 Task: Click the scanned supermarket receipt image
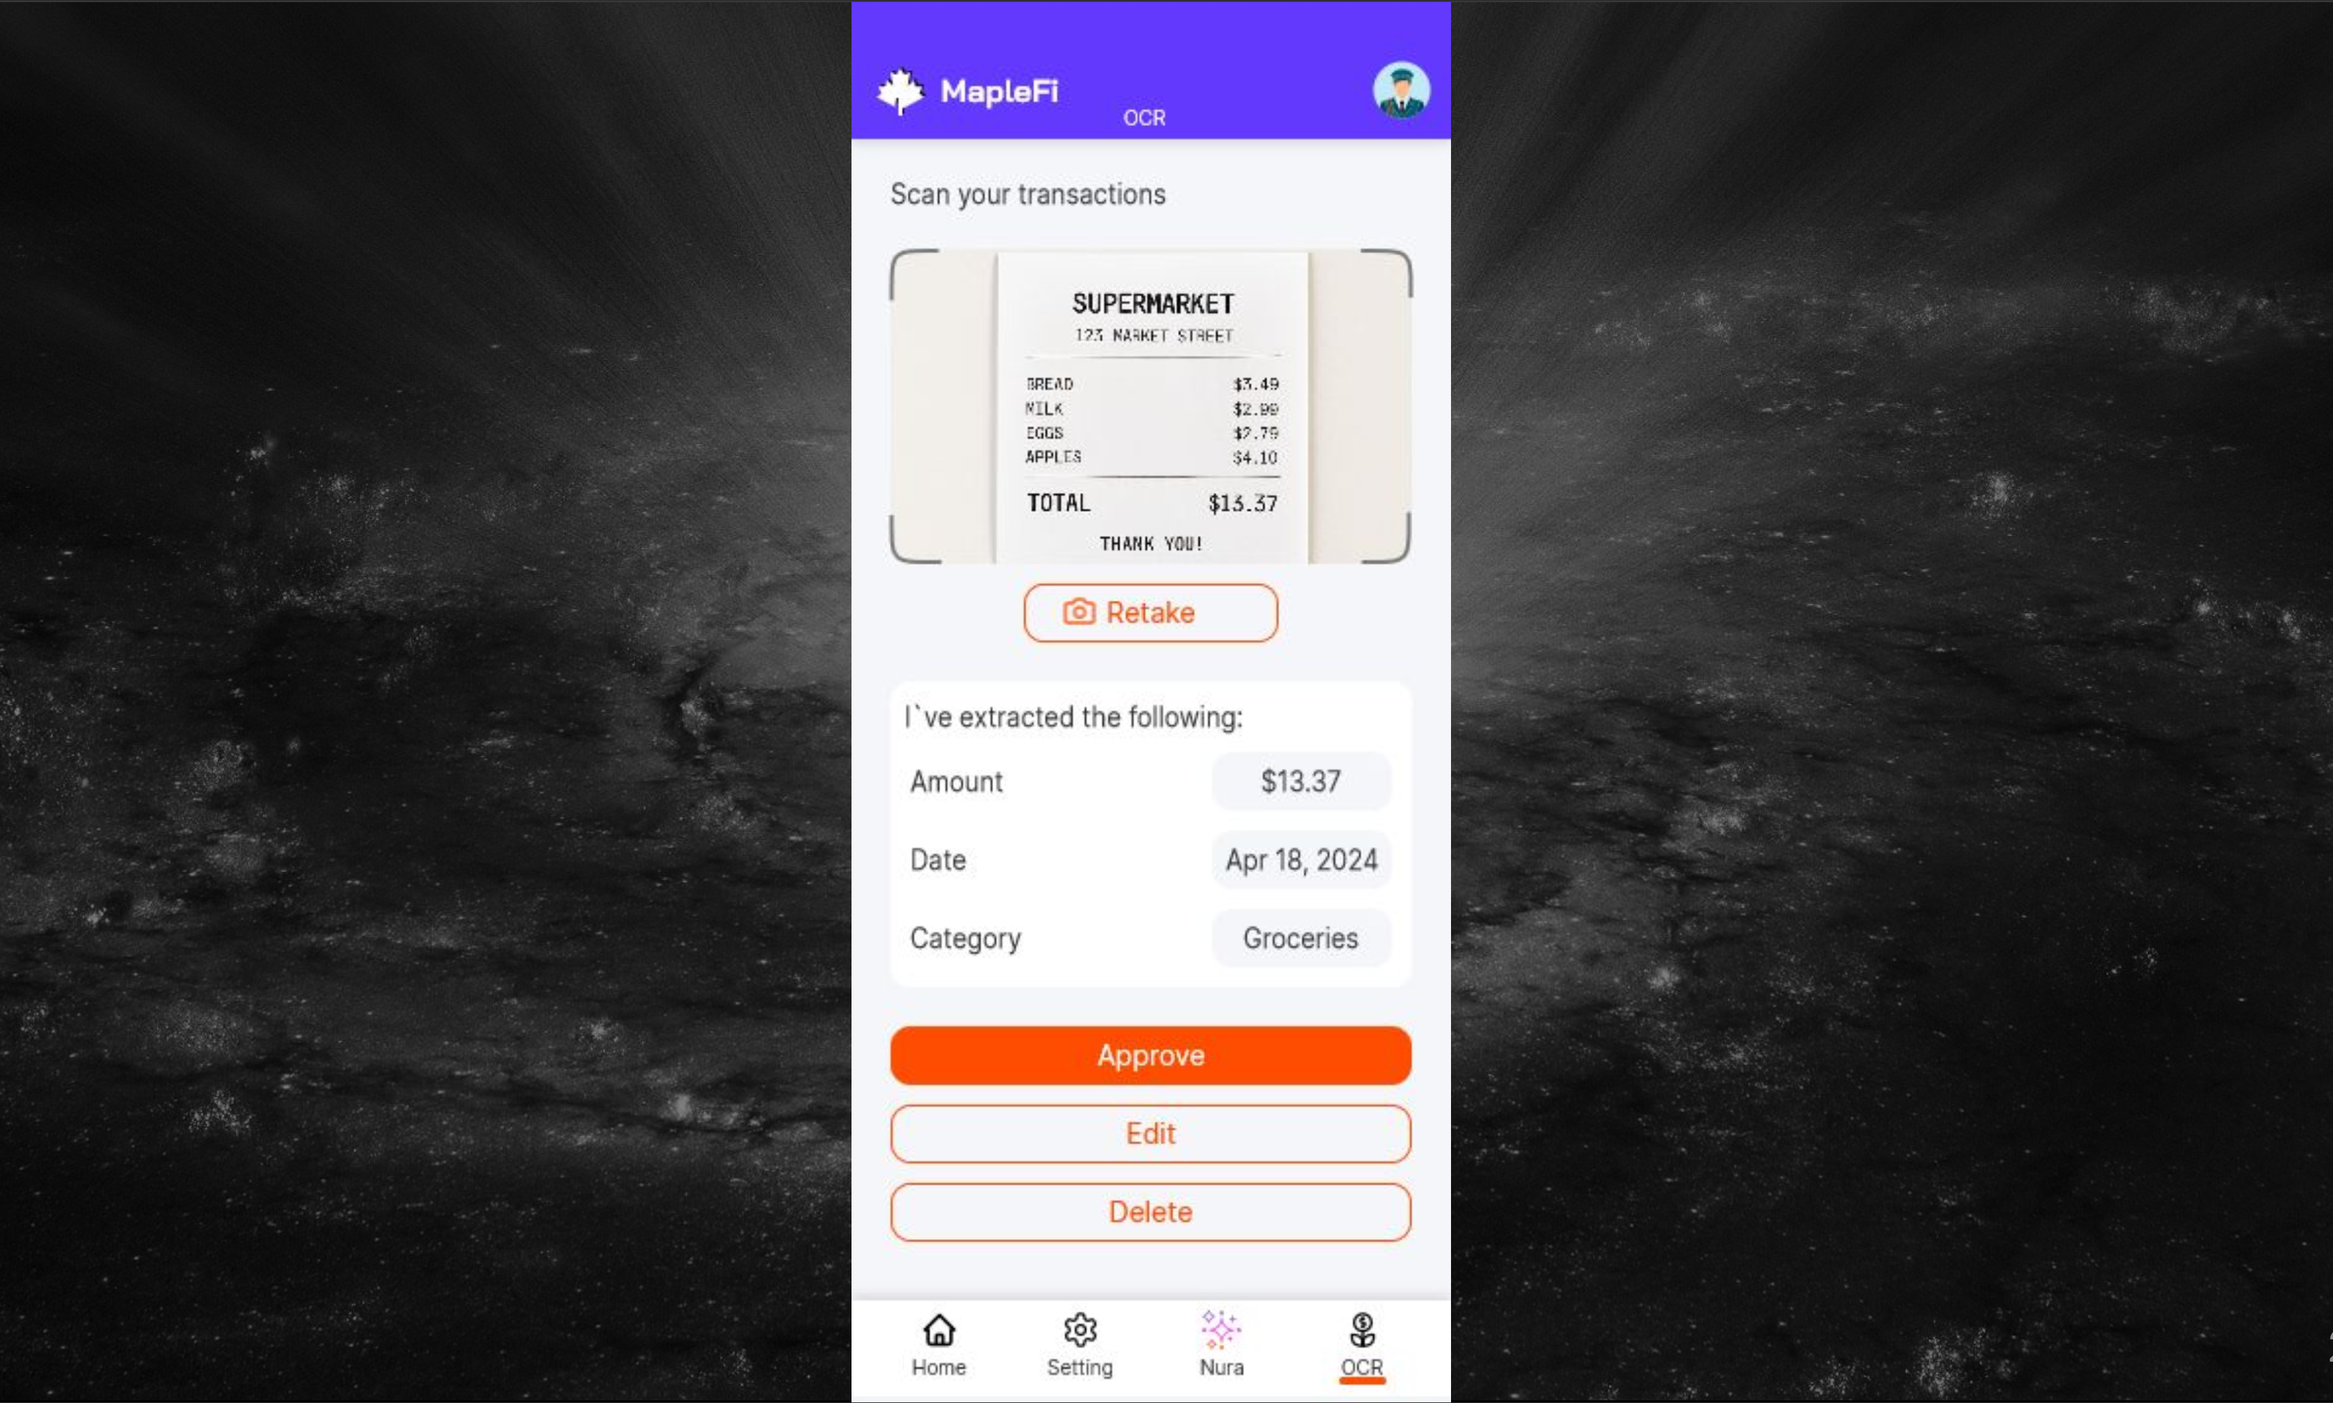(1150, 406)
